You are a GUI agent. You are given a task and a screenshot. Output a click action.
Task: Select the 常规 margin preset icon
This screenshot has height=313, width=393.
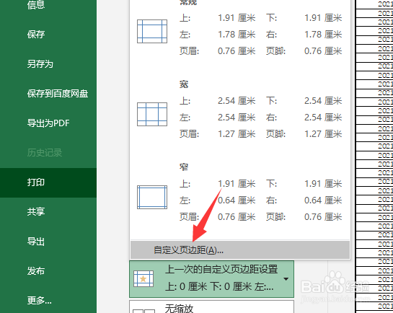152,31
